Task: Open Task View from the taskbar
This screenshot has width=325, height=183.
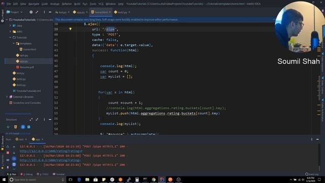Action: [x=71, y=179]
